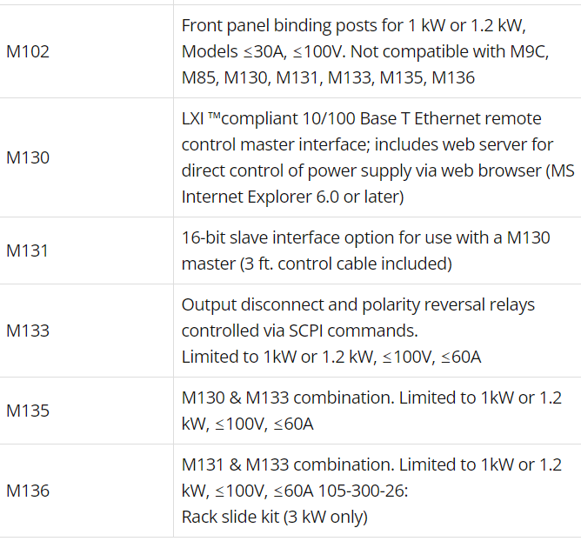Select the M130 option code
Screen dimensions: 581x548
[x=28, y=157]
